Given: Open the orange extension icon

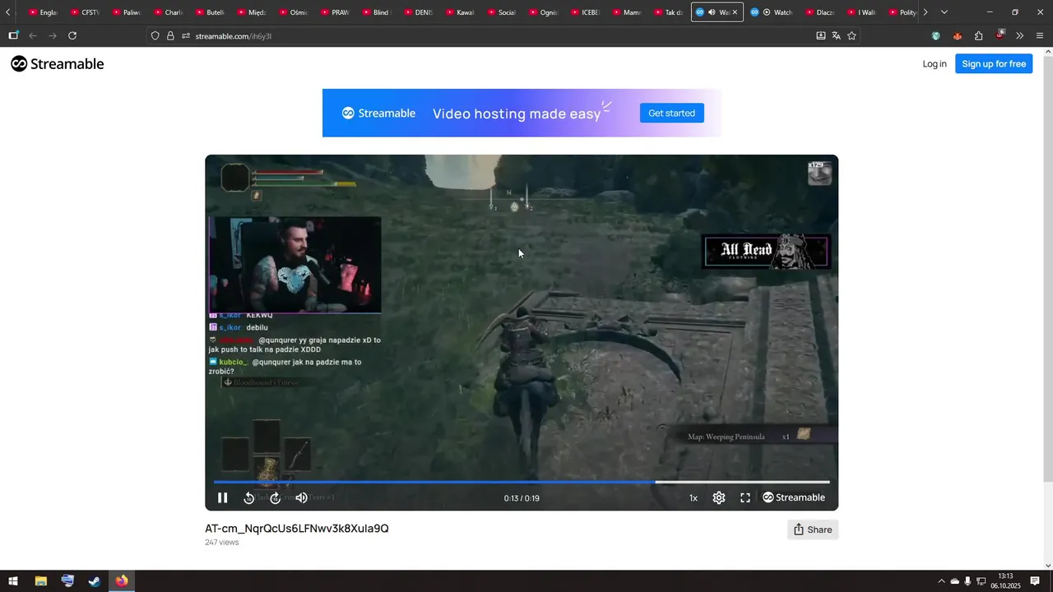Looking at the screenshot, I should 958,35.
